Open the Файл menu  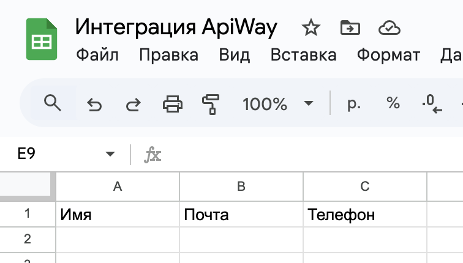(x=97, y=56)
